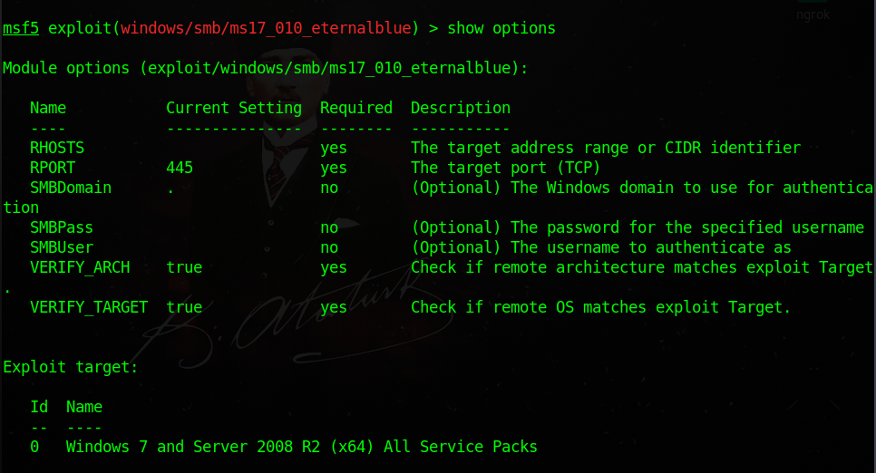Image resolution: width=876 pixels, height=473 pixels.
Task: Click the SMBPass option row name
Action: coord(62,227)
